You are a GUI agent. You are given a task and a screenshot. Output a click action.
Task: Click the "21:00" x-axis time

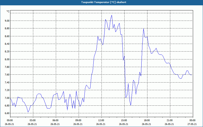point(170,120)
